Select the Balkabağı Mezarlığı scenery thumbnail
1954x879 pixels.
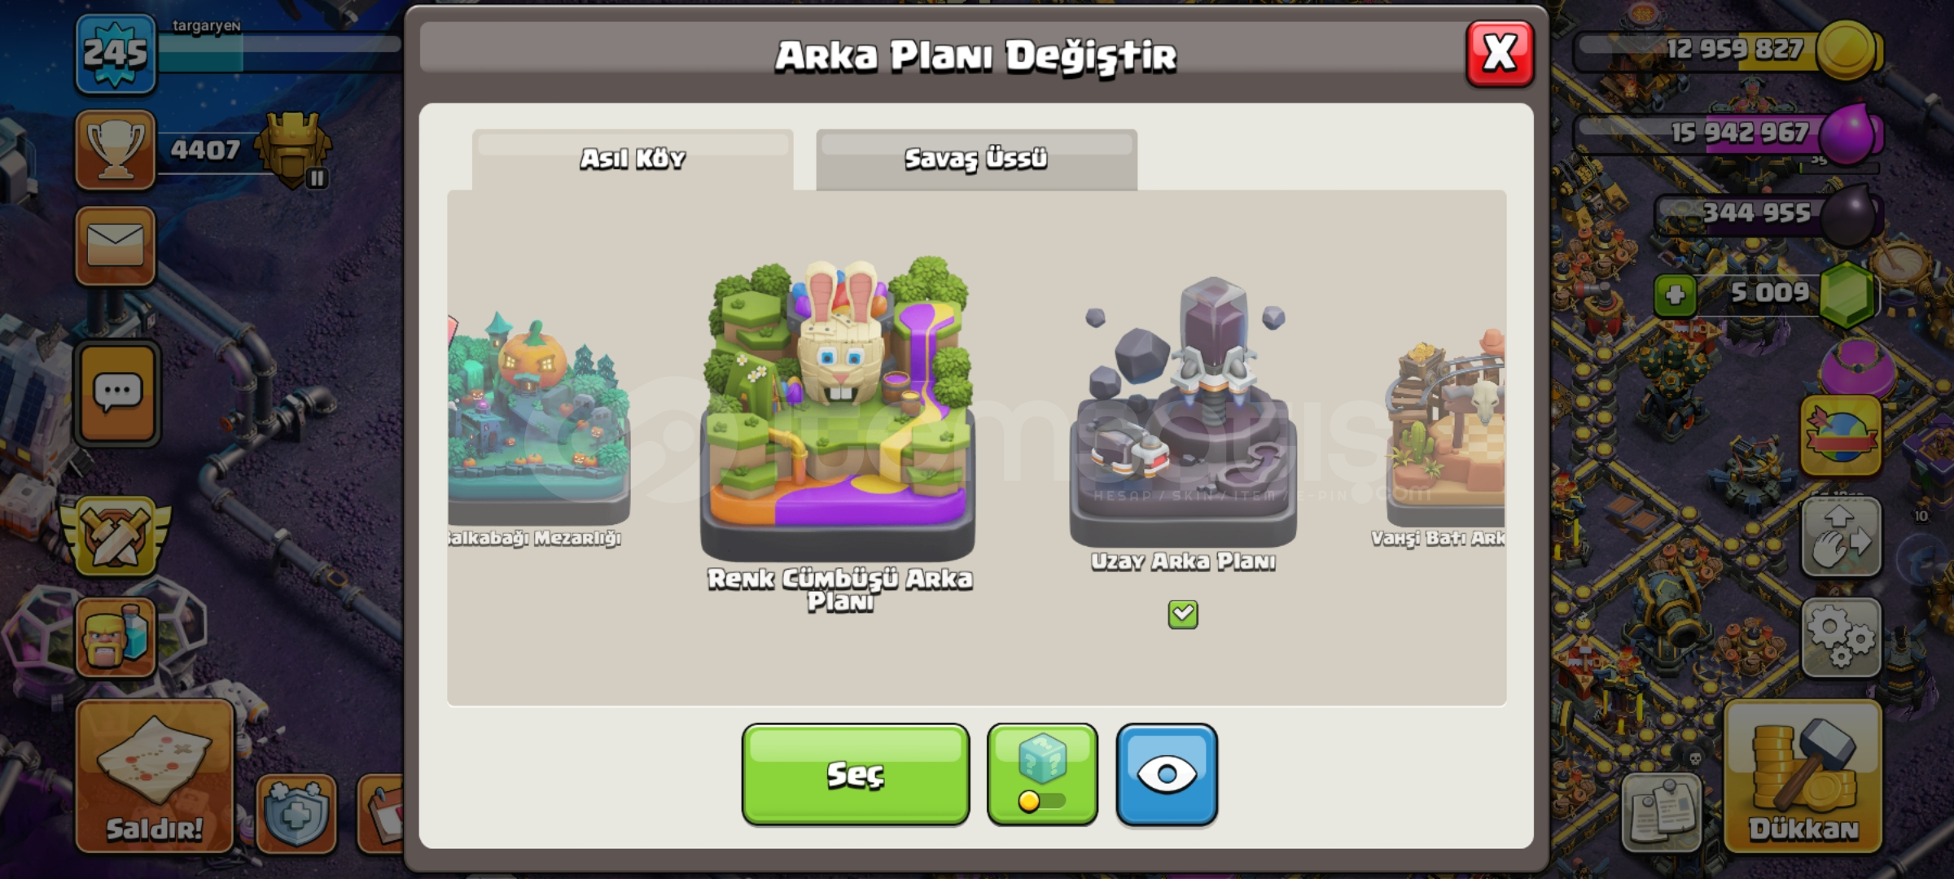[x=539, y=417]
